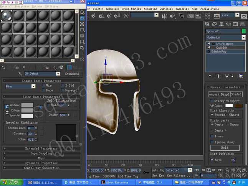
Task: Select the Bumps dirty parts radio
Action: coord(228,125)
